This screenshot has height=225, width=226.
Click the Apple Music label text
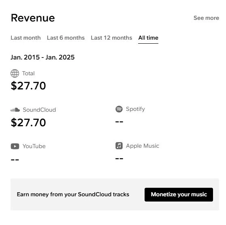[x=143, y=146]
